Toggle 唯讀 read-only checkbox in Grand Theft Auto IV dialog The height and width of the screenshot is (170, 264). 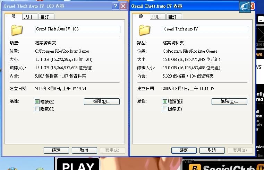pyautogui.click(x=165, y=102)
